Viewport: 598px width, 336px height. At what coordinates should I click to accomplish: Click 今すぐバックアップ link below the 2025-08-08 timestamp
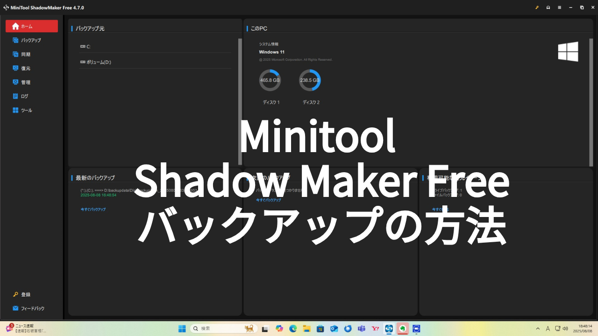coord(93,210)
